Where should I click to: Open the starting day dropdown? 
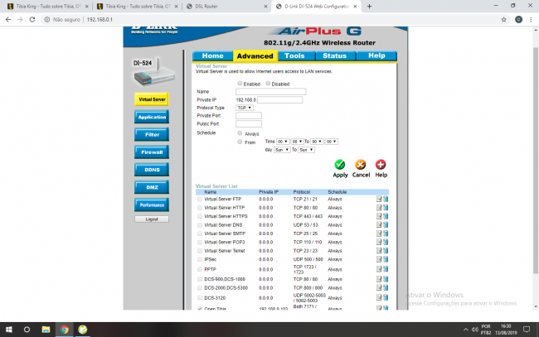pos(282,150)
